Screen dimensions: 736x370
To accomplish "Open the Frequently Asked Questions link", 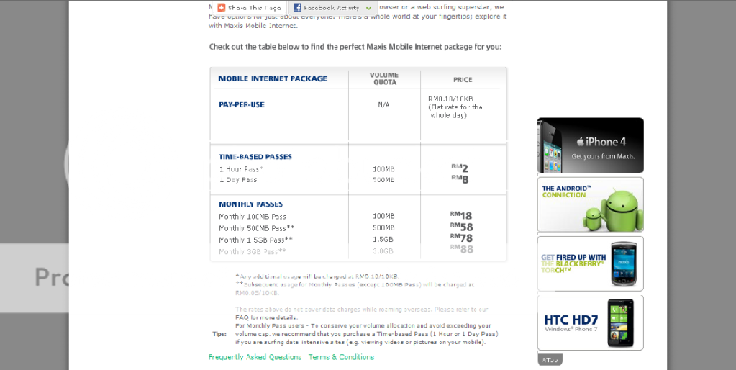I will [x=255, y=357].
